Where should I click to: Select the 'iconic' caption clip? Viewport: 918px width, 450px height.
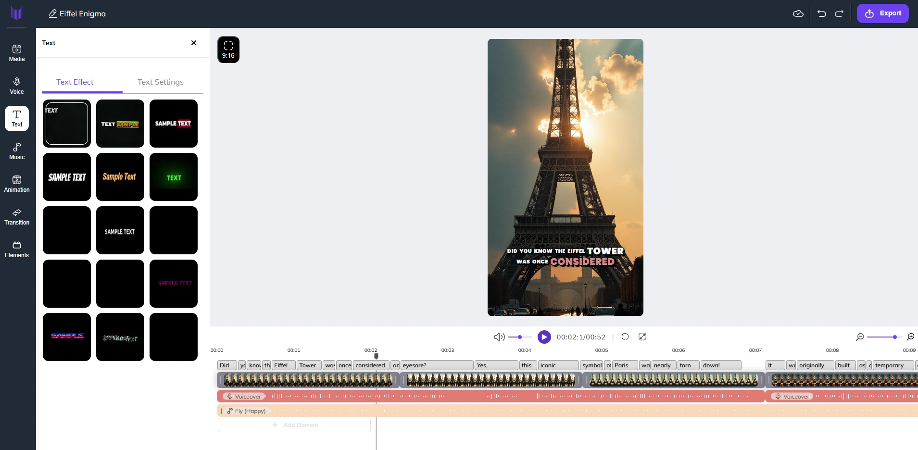(558, 365)
